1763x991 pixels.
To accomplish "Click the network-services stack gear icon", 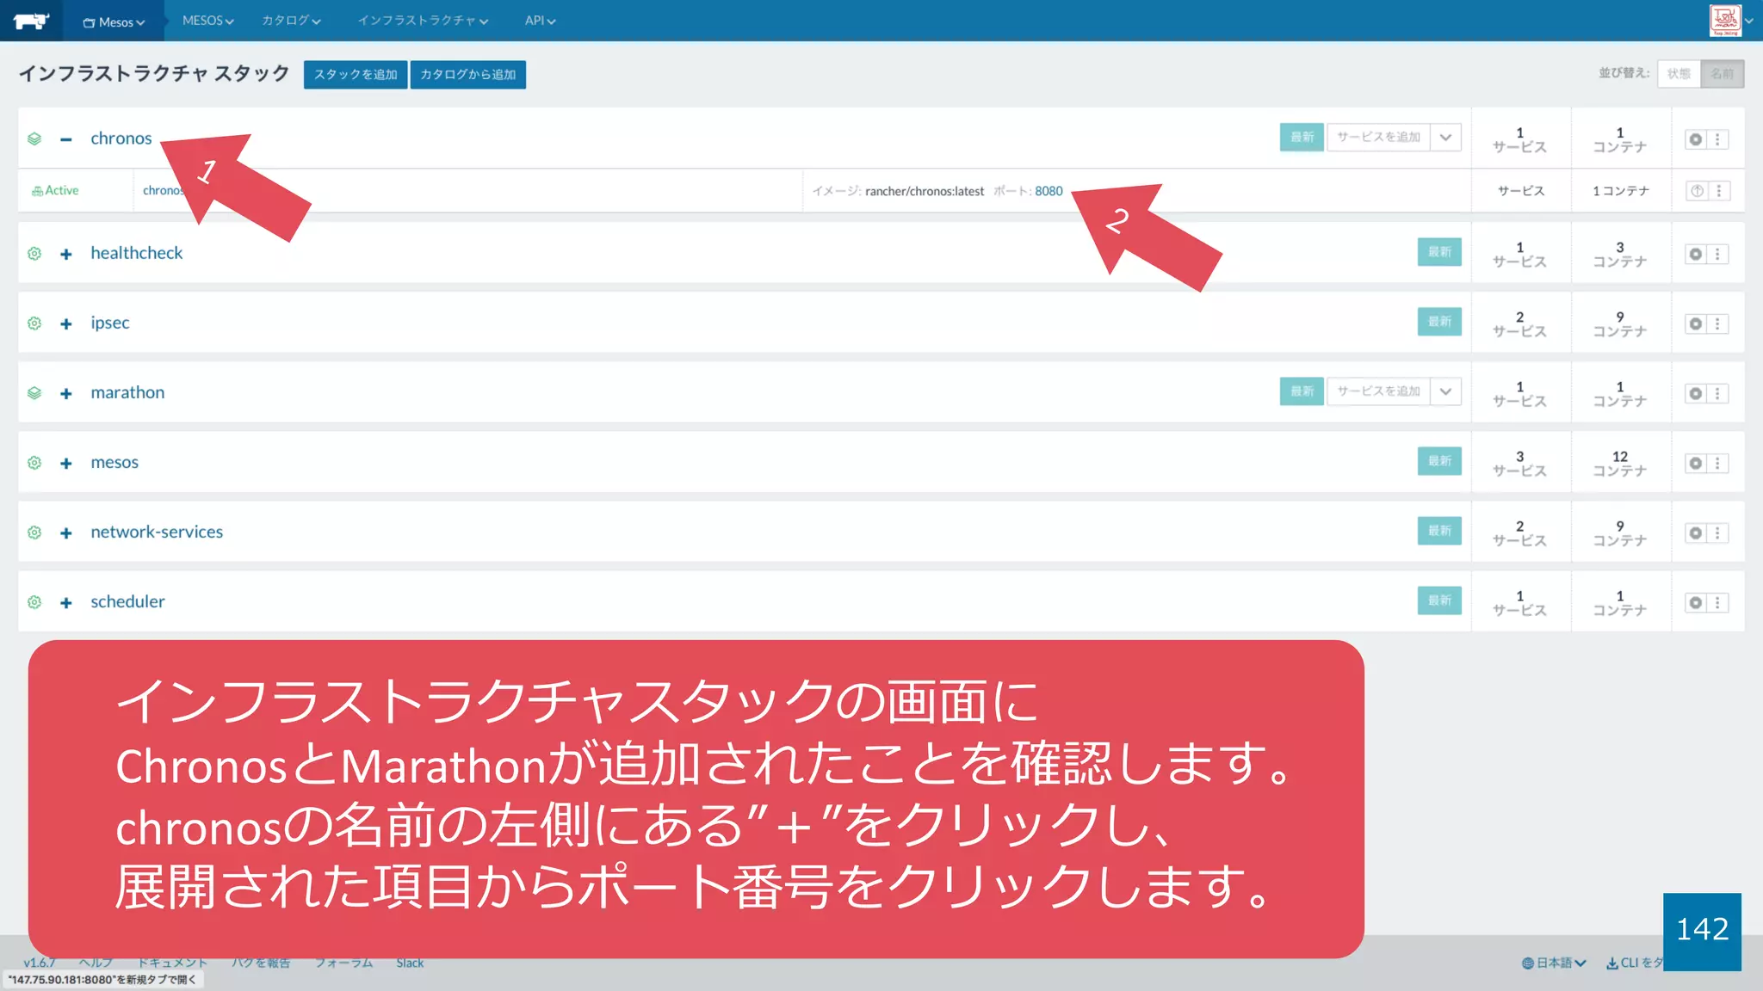I will [34, 532].
